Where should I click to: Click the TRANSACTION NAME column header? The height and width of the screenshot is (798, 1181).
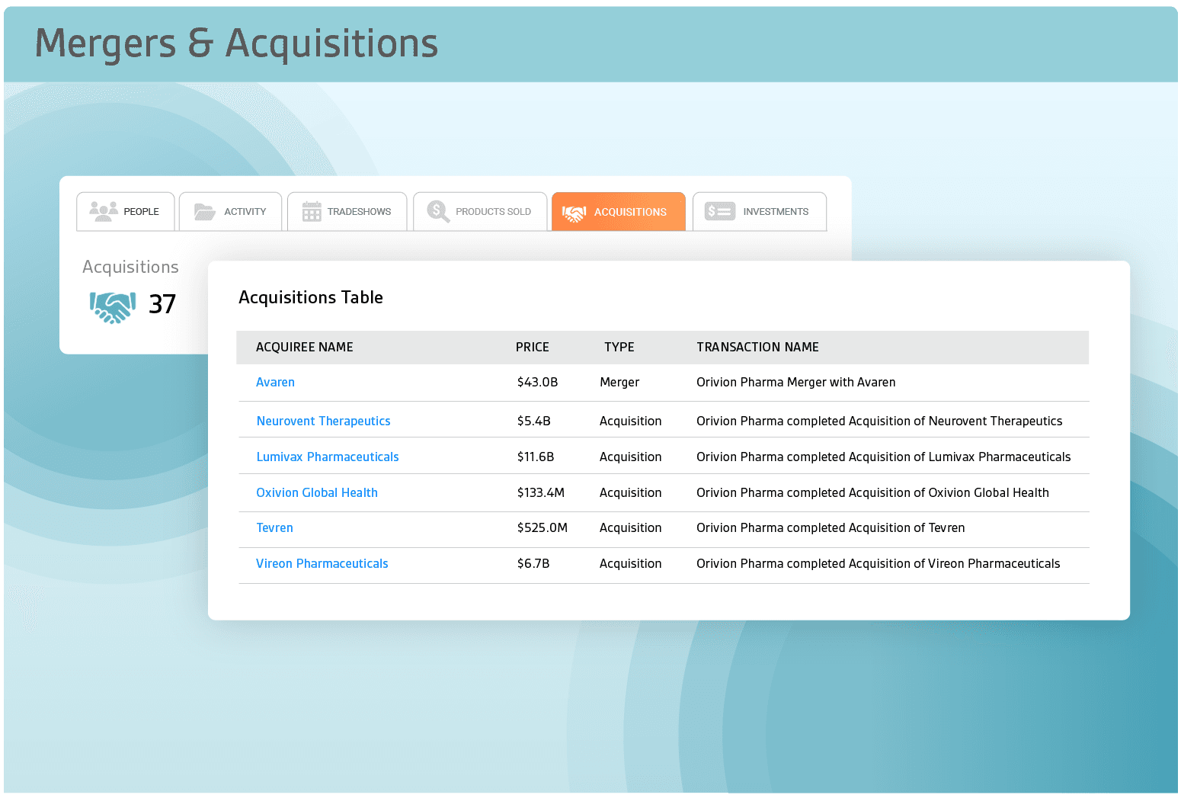point(757,348)
